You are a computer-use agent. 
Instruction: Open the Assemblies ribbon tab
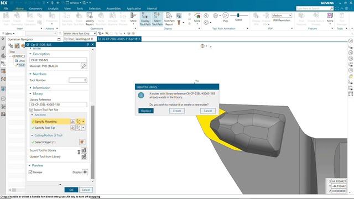(113, 9)
